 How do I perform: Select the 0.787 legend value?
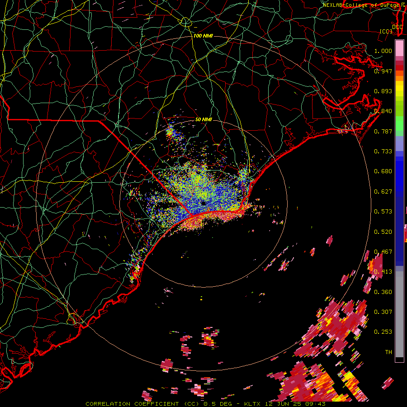(383, 131)
